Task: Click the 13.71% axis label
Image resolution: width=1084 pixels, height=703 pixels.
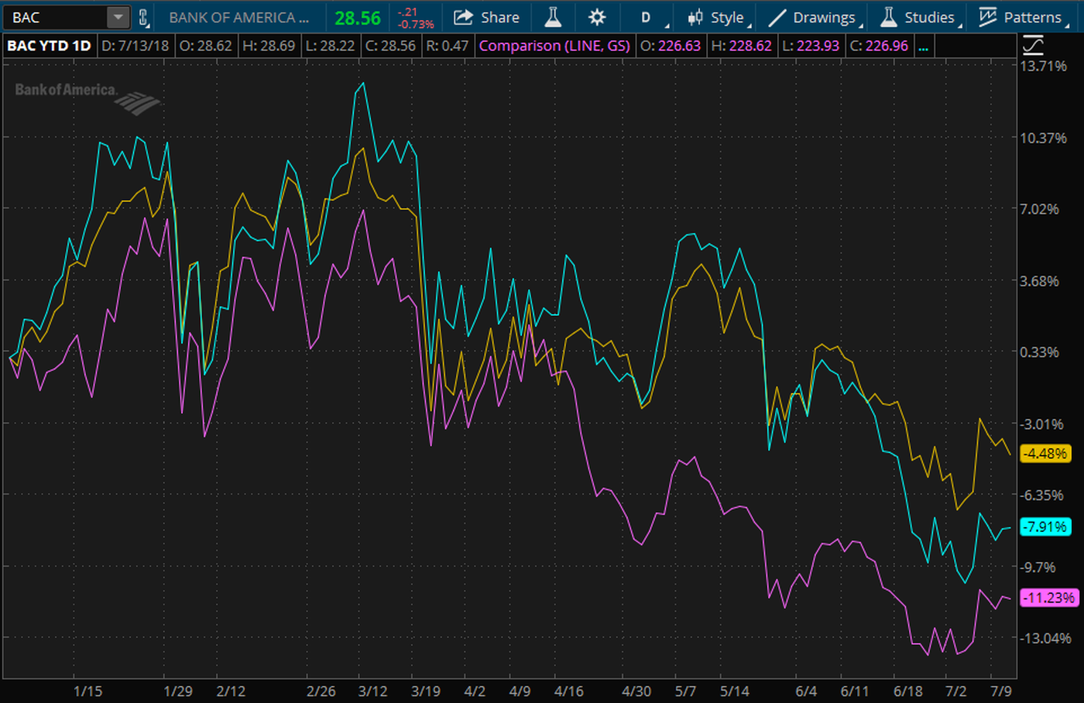Action: (1043, 66)
